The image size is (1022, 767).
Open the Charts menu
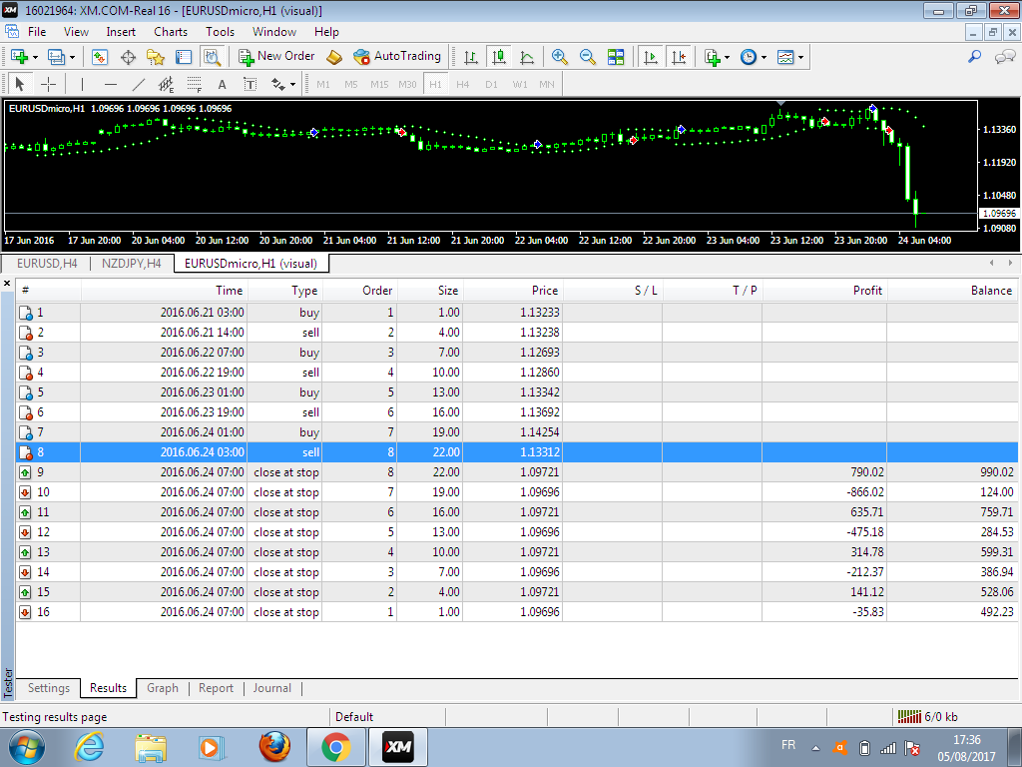(171, 32)
